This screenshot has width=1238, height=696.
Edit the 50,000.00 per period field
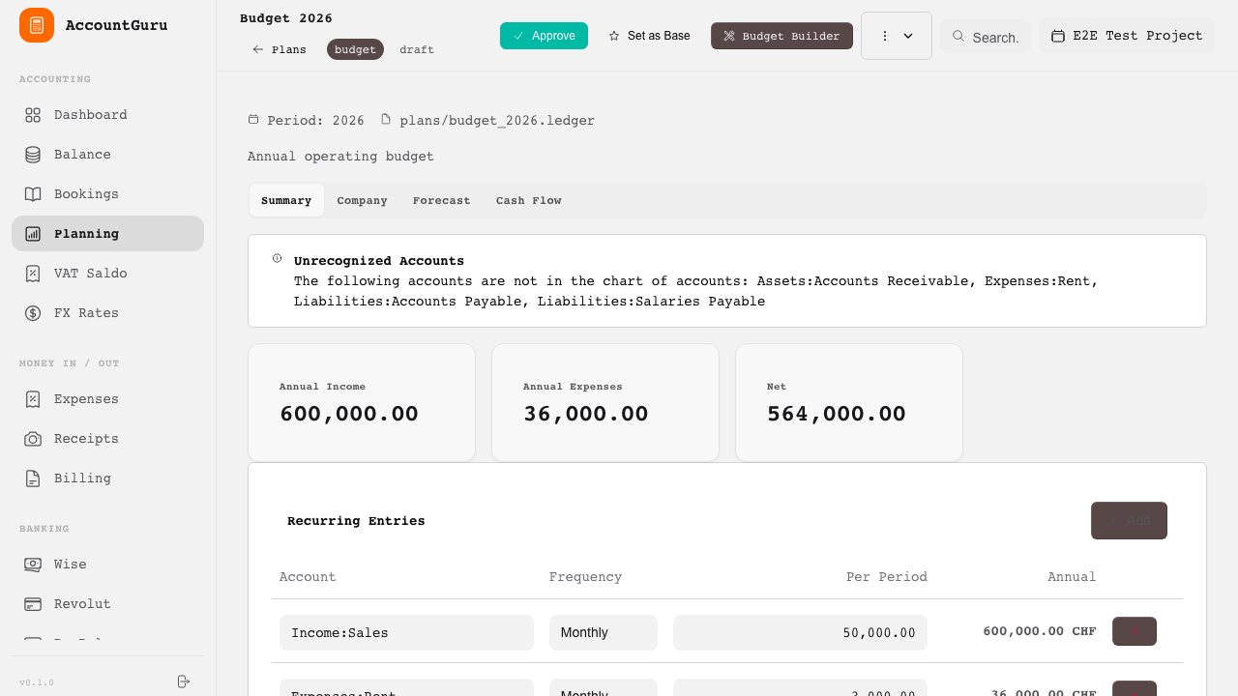coord(800,633)
